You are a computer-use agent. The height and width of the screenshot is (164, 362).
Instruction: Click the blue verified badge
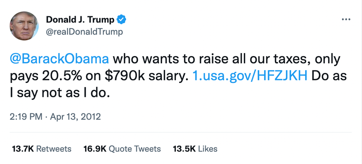coord(122,20)
